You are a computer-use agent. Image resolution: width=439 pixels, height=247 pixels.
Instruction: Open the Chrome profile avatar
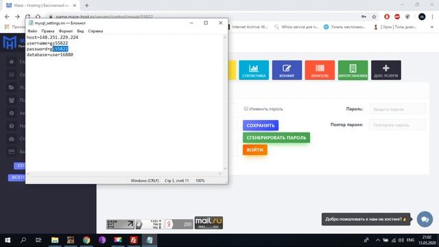click(x=422, y=16)
